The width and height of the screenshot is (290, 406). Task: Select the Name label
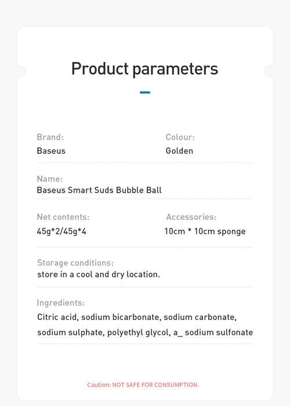coord(50,179)
